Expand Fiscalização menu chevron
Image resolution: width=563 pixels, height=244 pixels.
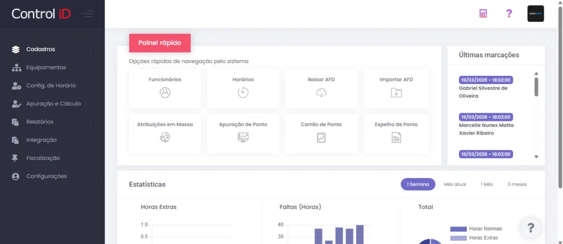coord(91,158)
